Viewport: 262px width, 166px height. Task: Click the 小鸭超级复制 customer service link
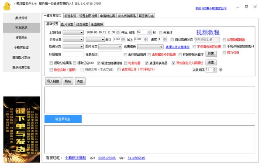click(76, 158)
